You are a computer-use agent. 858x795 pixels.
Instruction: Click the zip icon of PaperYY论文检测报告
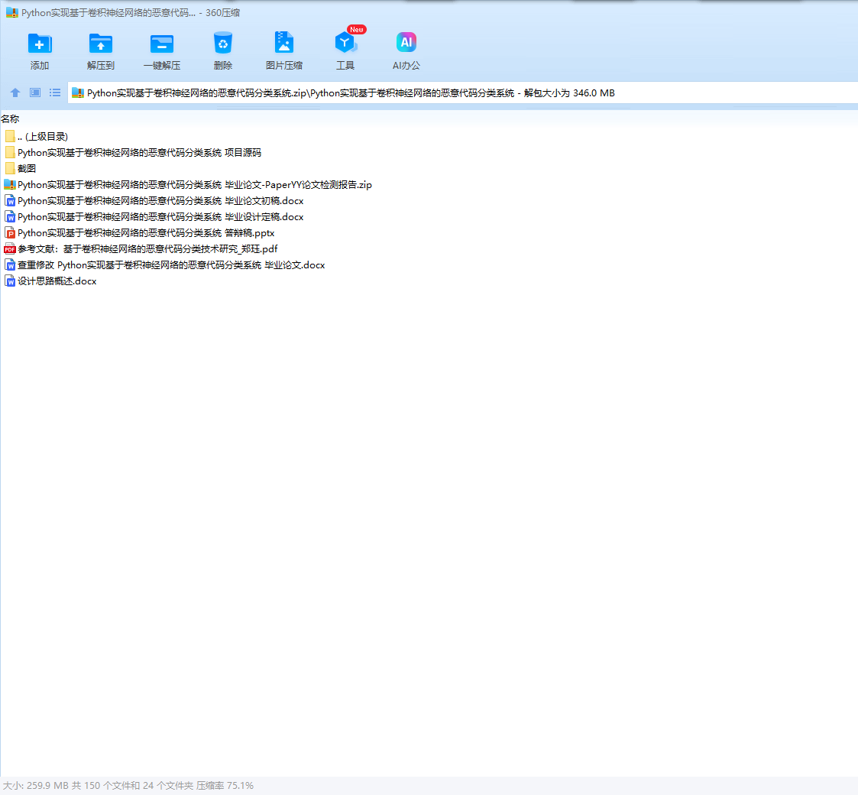click(x=10, y=184)
